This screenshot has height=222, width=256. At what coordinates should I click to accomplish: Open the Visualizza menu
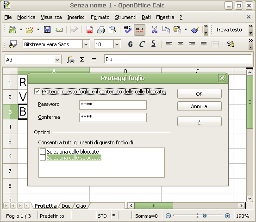point(51,17)
